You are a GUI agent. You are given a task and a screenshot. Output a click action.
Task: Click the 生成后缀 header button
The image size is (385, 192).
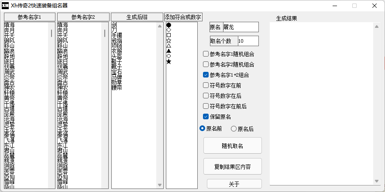pyautogui.click(x=137, y=17)
